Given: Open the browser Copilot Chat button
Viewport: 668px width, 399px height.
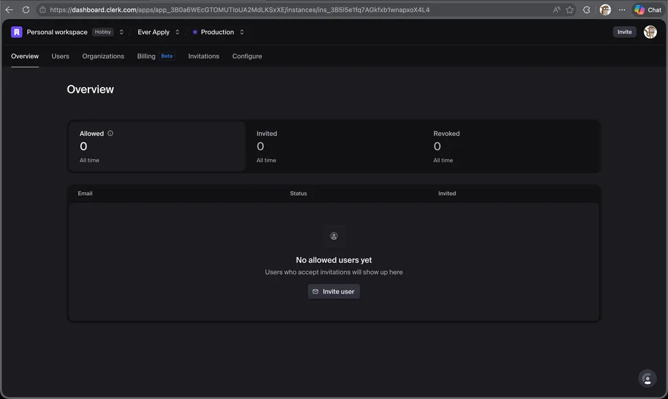Looking at the screenshot, I should tap(648, 10).
